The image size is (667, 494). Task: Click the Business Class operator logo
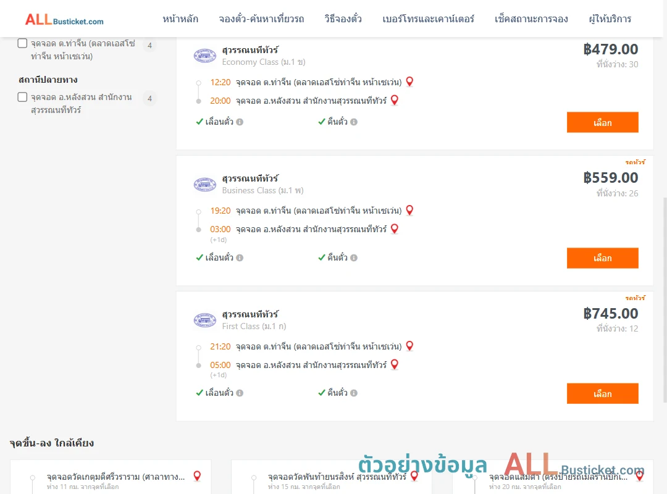point(205,184)
